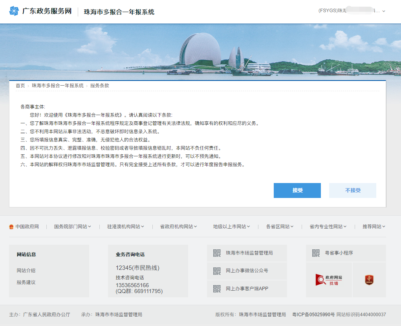Screen dimensions: 401x326
Task: Click the 业务咨询电话 heading
Action: (130, 255)
